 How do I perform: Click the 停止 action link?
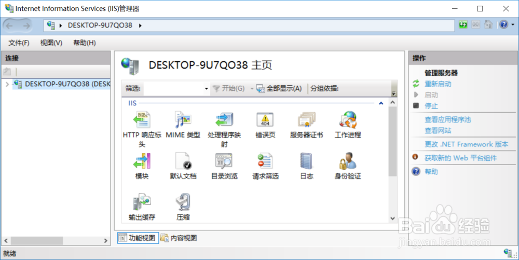(431, 106)
